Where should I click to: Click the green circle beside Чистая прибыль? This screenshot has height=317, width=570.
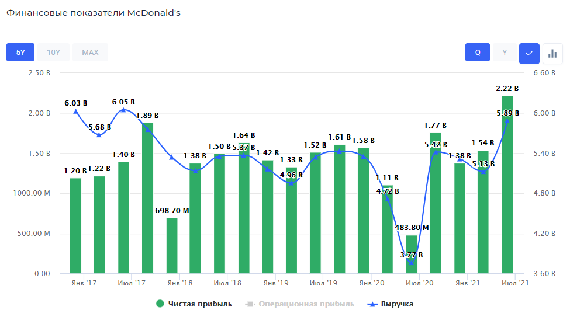tap(160, 304)
